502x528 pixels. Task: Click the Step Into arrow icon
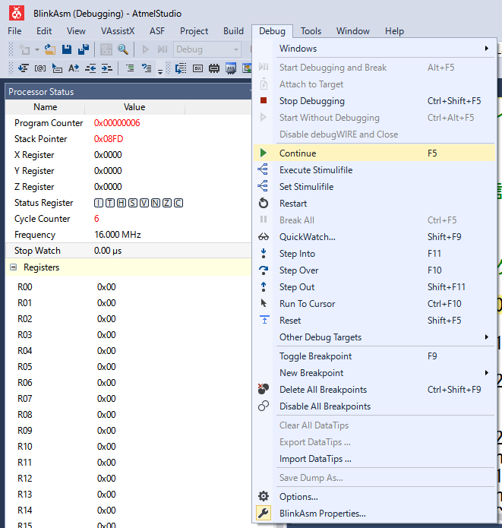[x=264, y=253]
